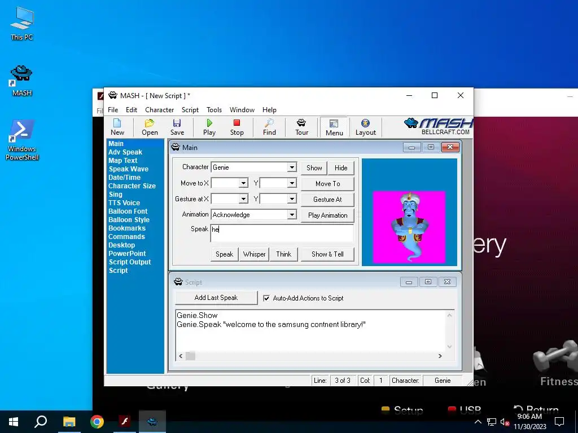Select the Windows PowerShell desktop shortcut
This screenshot has height=433, width=578.
click(22, 140)
